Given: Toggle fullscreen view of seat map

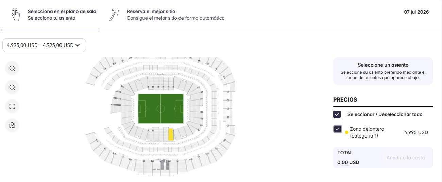Looking at the screenshot, I should 12,106.
